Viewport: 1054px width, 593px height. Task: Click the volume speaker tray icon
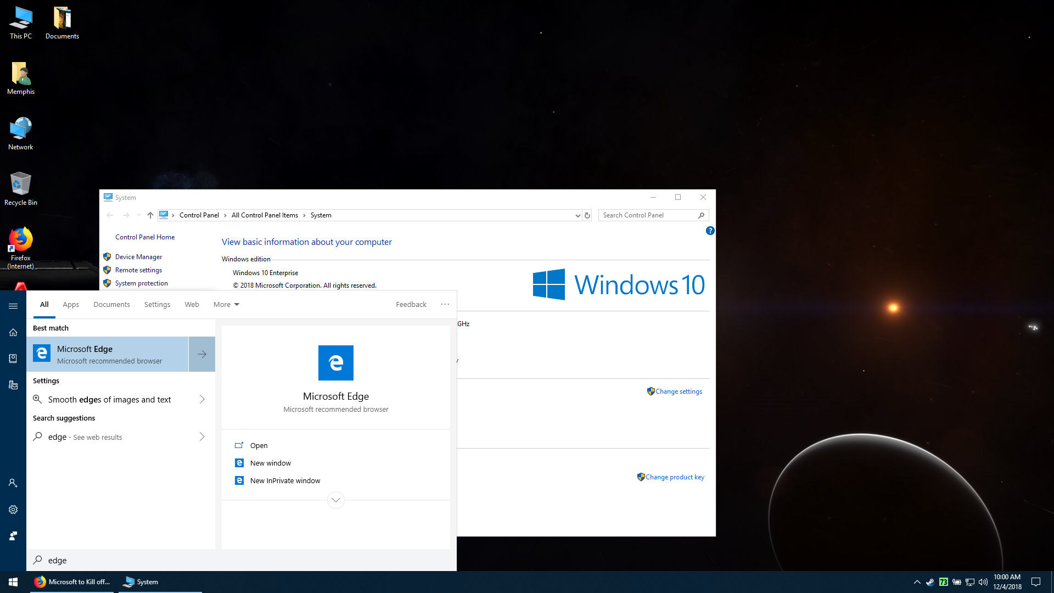coord(983,582)
